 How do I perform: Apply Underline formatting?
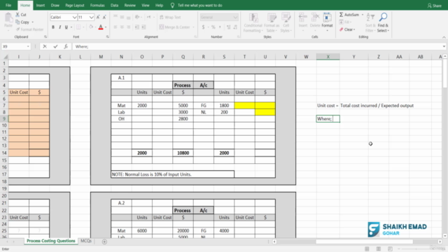click(66, 27)
